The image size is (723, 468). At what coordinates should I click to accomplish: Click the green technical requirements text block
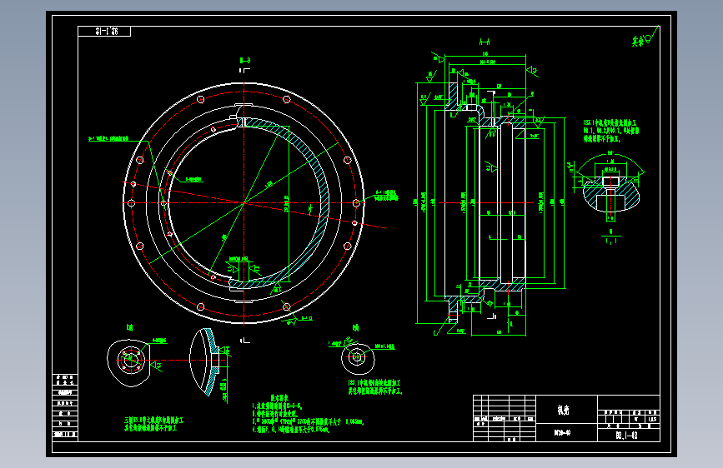tap(308, 414)
